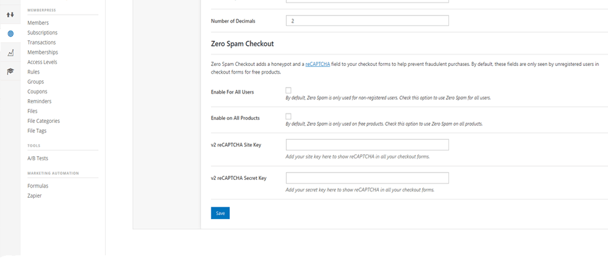Enable Zero Spam for all users checkbox
608x279 pixels.
[289, 90]
